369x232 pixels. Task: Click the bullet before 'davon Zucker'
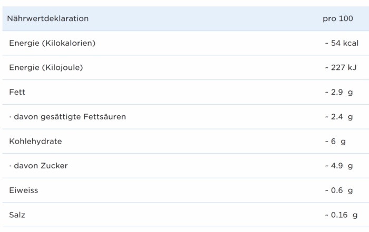point(10,166)
